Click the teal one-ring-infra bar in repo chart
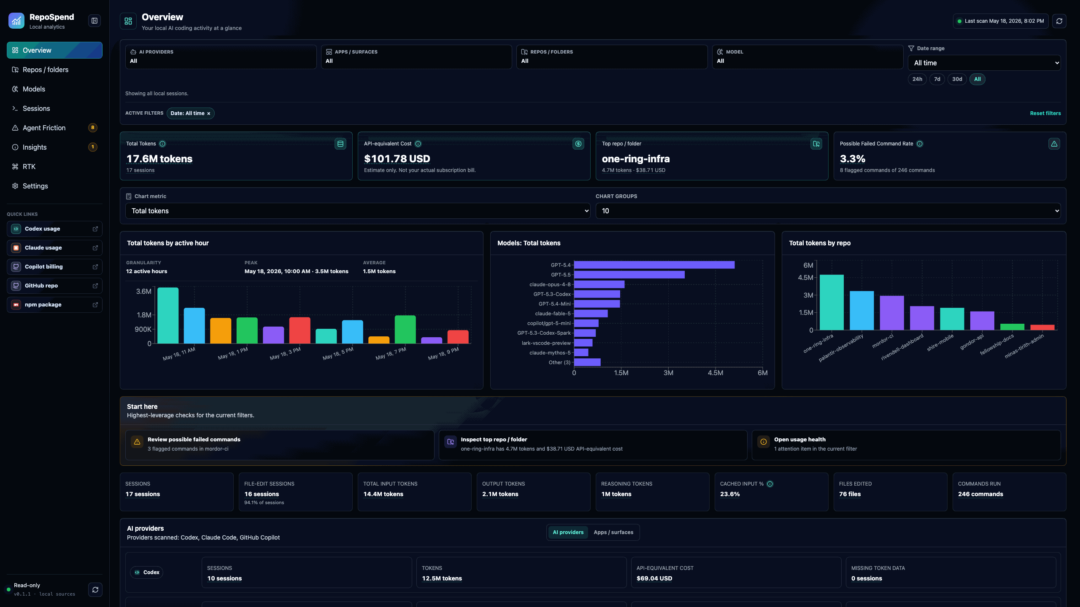Image resolution: width=1080 pixels, height=607 pixels. click(x=832, y=302)
